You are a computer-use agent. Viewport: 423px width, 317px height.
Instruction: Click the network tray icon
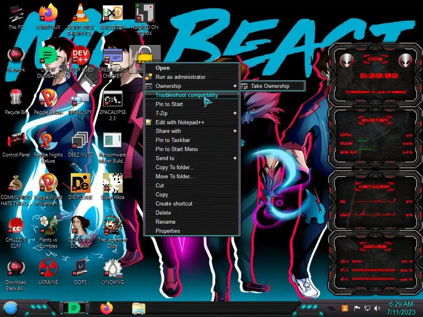367,308
